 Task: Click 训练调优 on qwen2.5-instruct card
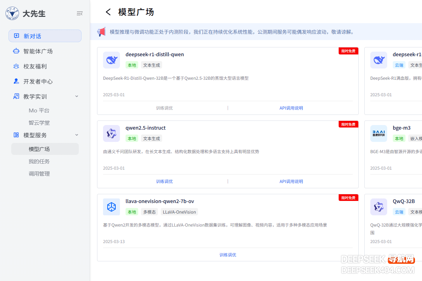tap(165, 181)
